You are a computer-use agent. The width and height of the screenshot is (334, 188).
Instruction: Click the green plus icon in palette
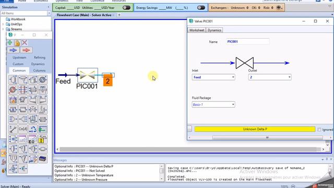pos(10,43)
